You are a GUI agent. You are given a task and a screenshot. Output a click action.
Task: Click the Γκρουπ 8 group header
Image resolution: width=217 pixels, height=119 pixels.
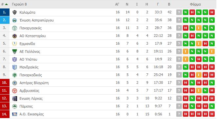(x=19, y=4)
